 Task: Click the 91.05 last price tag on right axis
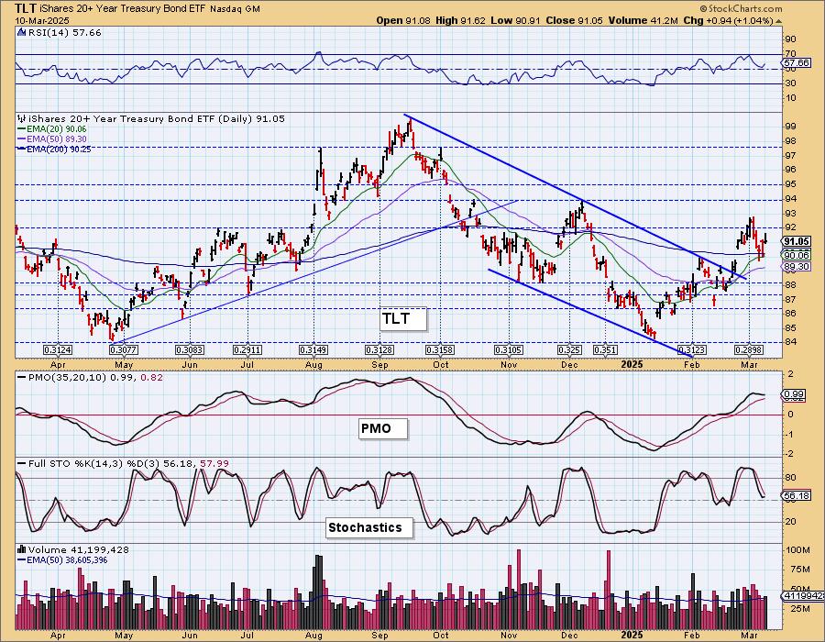tap(797, 241)
